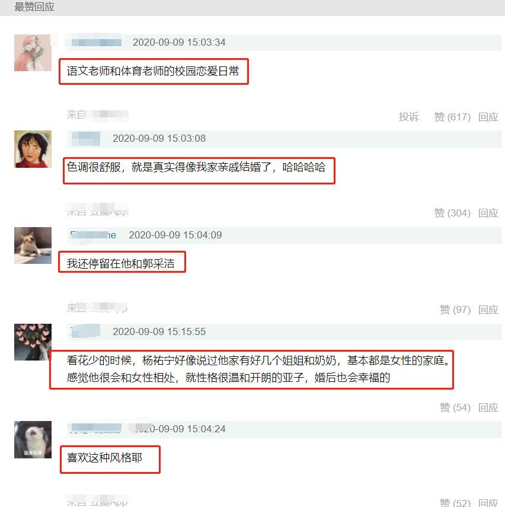Like the comment with 赞 (617)
The height and width of the screenshot is (507, 505).
pyautogui.click(x=452, y=117)
